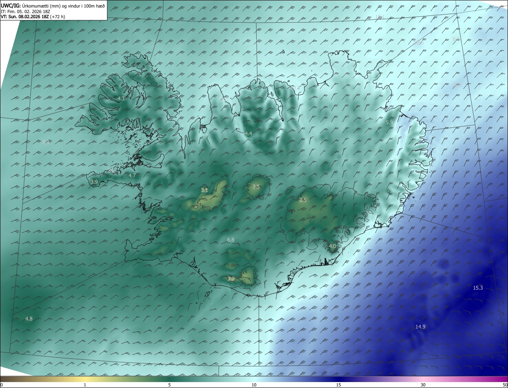Click the 1 tick on the color scale
508x388 pixels.
(85, 385)
